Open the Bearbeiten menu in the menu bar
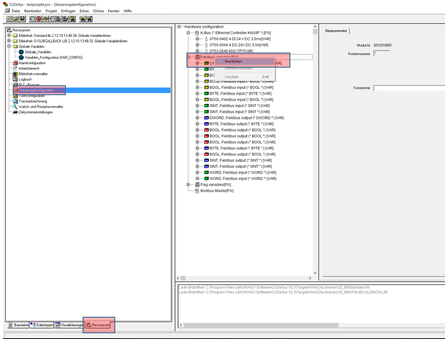Viewport: 446px width, 339px height. [33, 11]
